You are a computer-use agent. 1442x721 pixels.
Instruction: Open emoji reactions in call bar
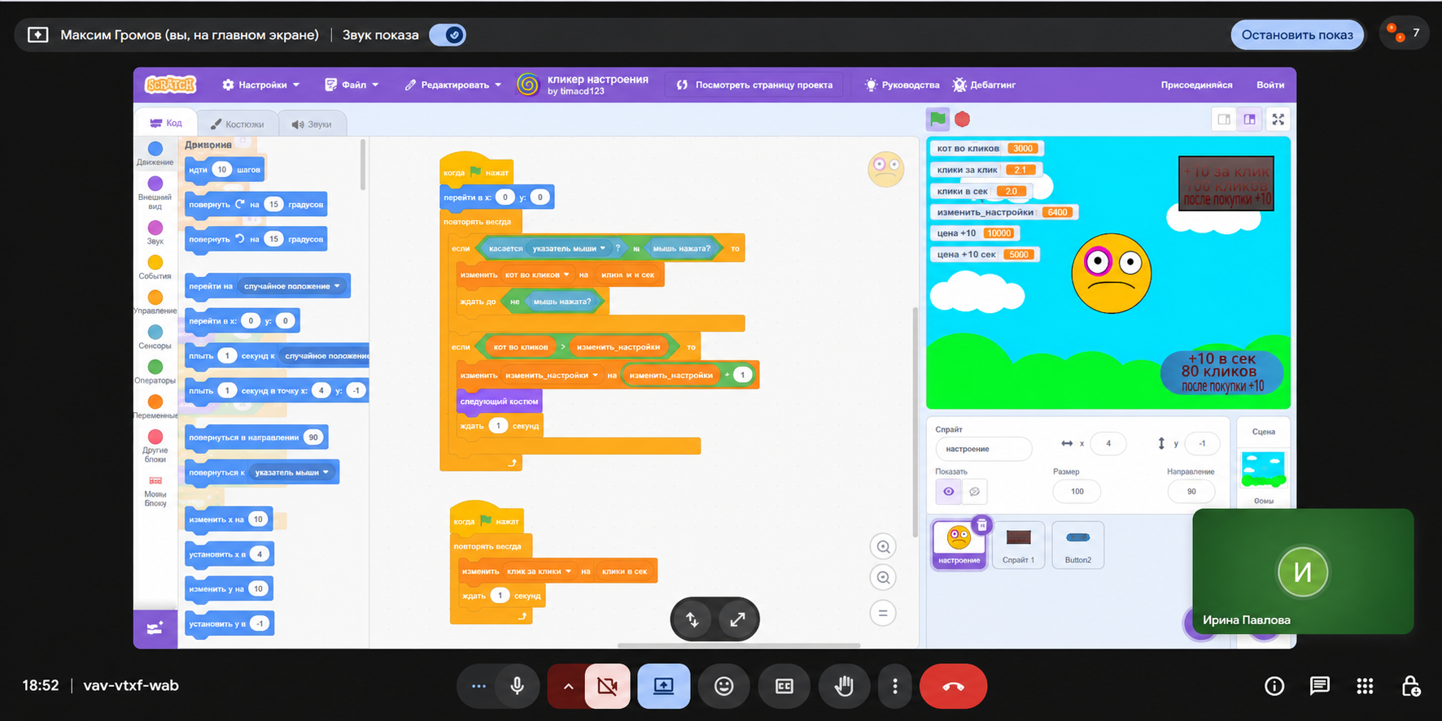click(724, 686)
